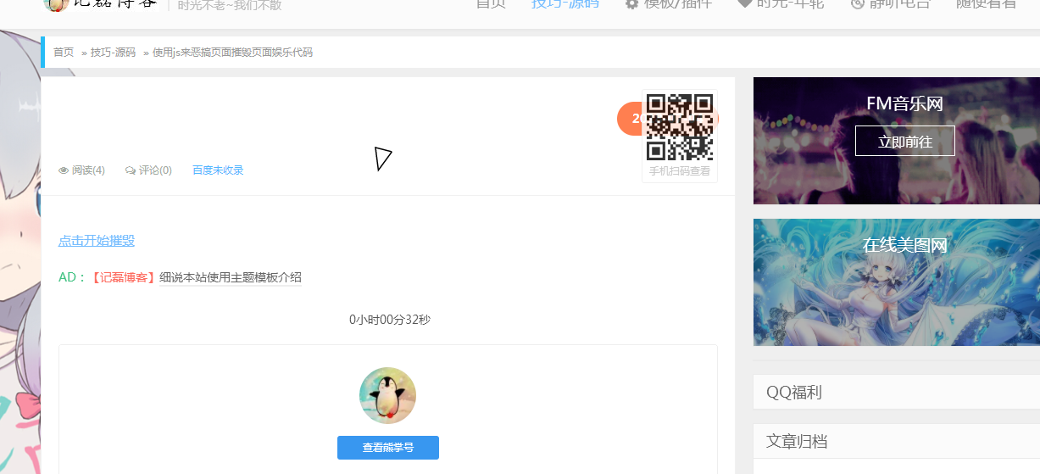
Task: Open the 随便看看 navigation item
Action: [986, 4]
